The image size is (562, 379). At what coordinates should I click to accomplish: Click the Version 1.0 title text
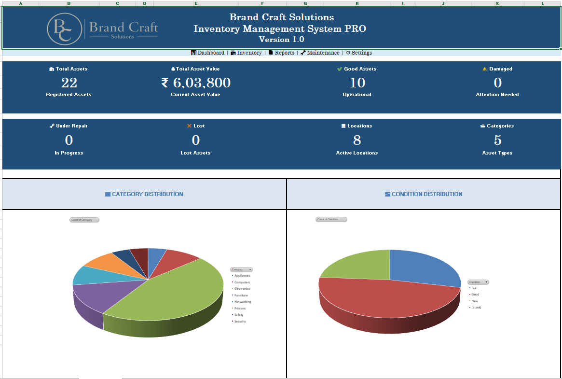[x=281, y=40]
